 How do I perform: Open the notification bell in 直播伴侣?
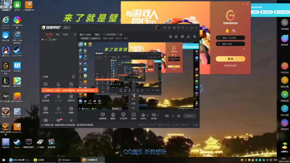[x=188, y=37]
